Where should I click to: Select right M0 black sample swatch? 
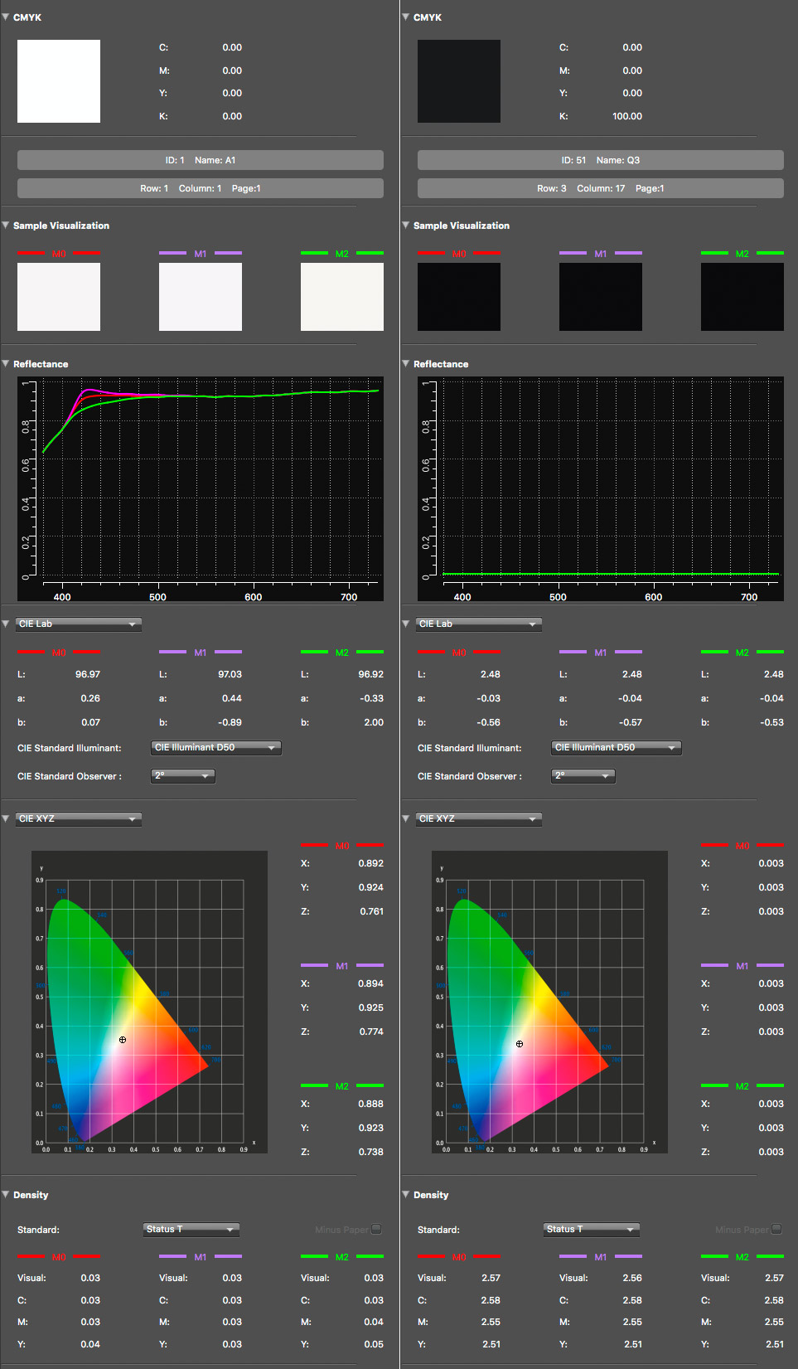(459, 297)
